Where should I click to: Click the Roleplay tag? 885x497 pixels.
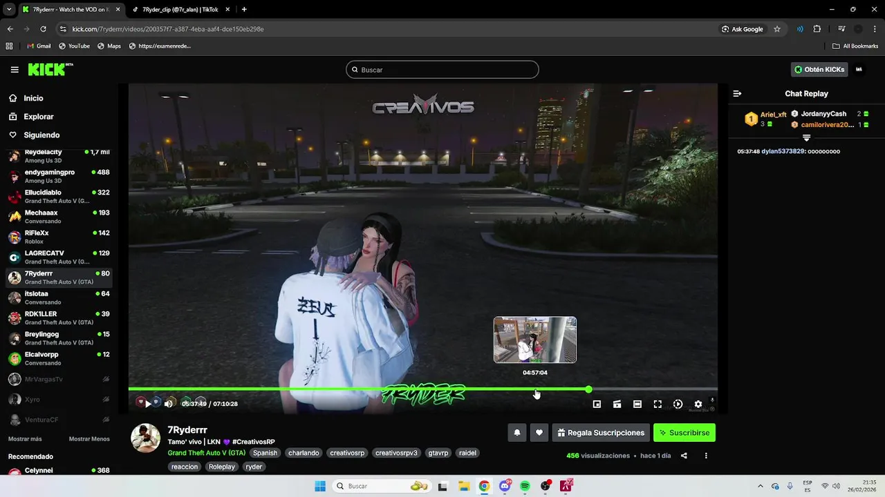click(x=222, y=467)
